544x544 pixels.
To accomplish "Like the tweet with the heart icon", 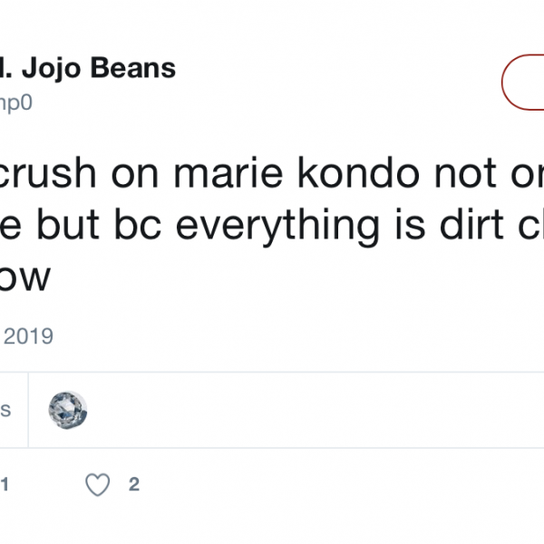I will click(97, 484).
